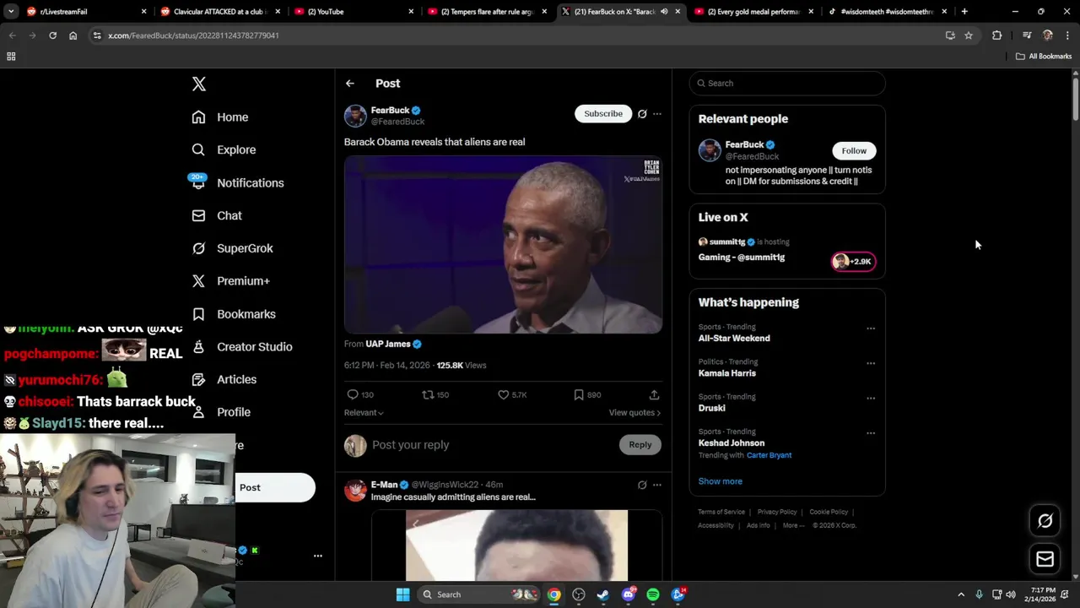Open Terms of Service link
This screenshot has height=608, width=1080.
721,512
